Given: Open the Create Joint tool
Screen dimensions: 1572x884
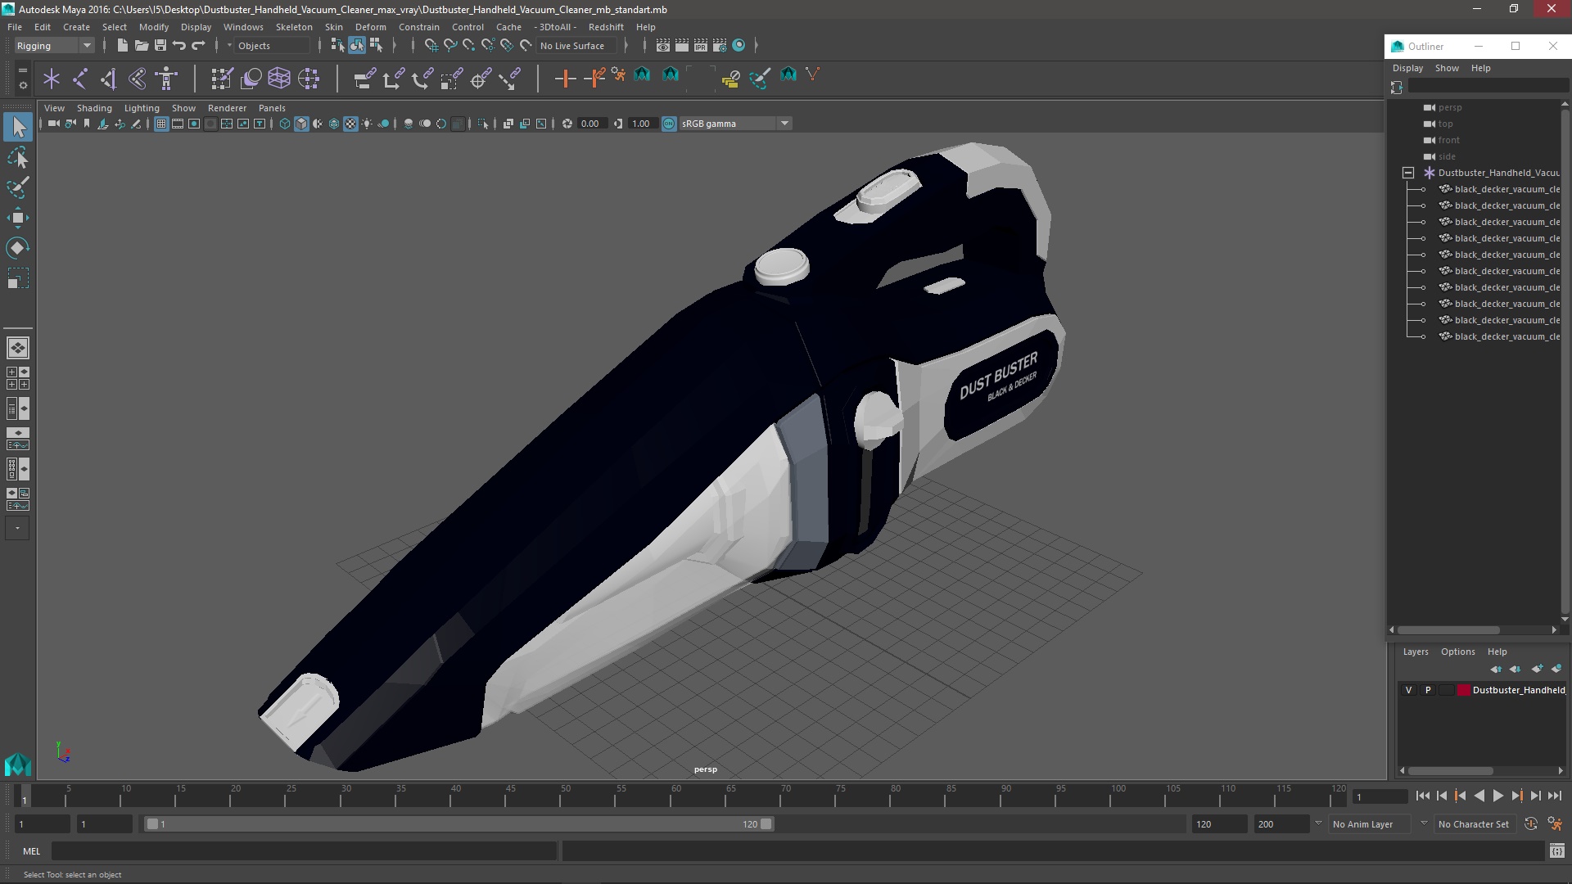Looking at the screenshot, I should tap(80, 79).
